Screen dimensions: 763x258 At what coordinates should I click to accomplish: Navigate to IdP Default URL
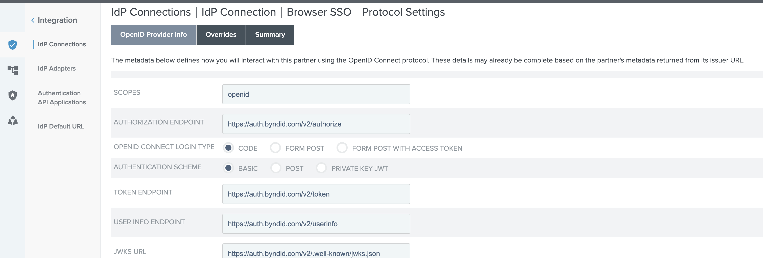point(61,126)
